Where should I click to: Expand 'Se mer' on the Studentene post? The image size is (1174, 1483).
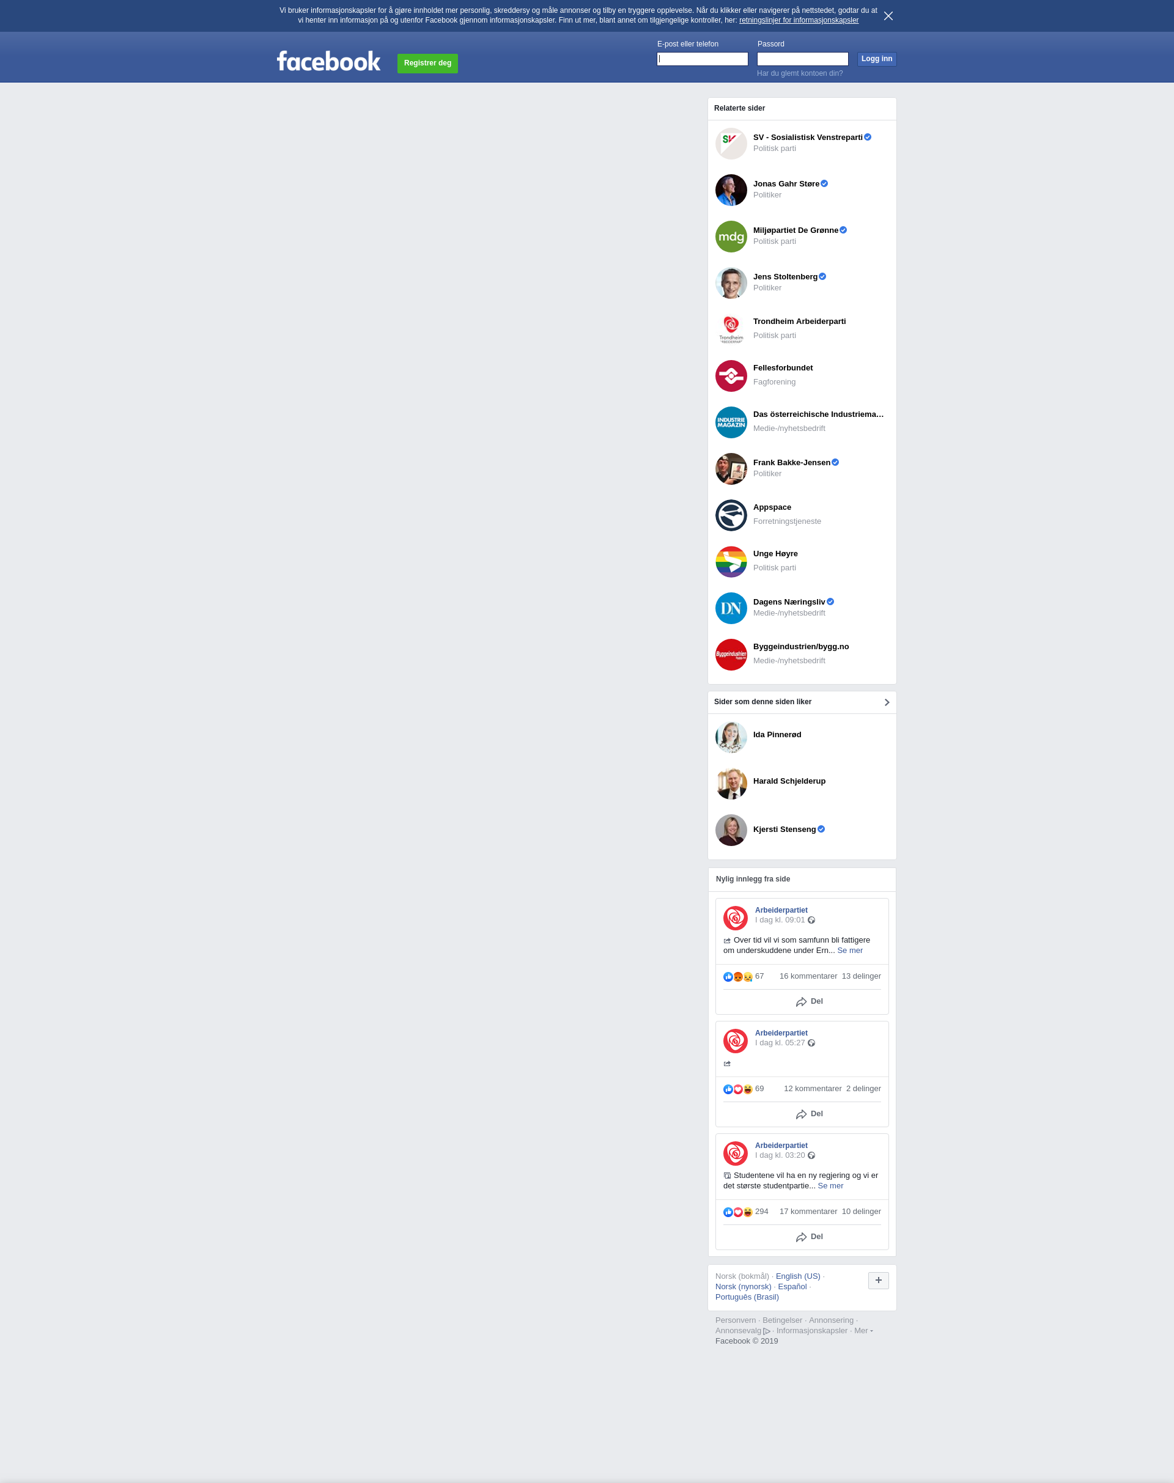coord(830,1186)
